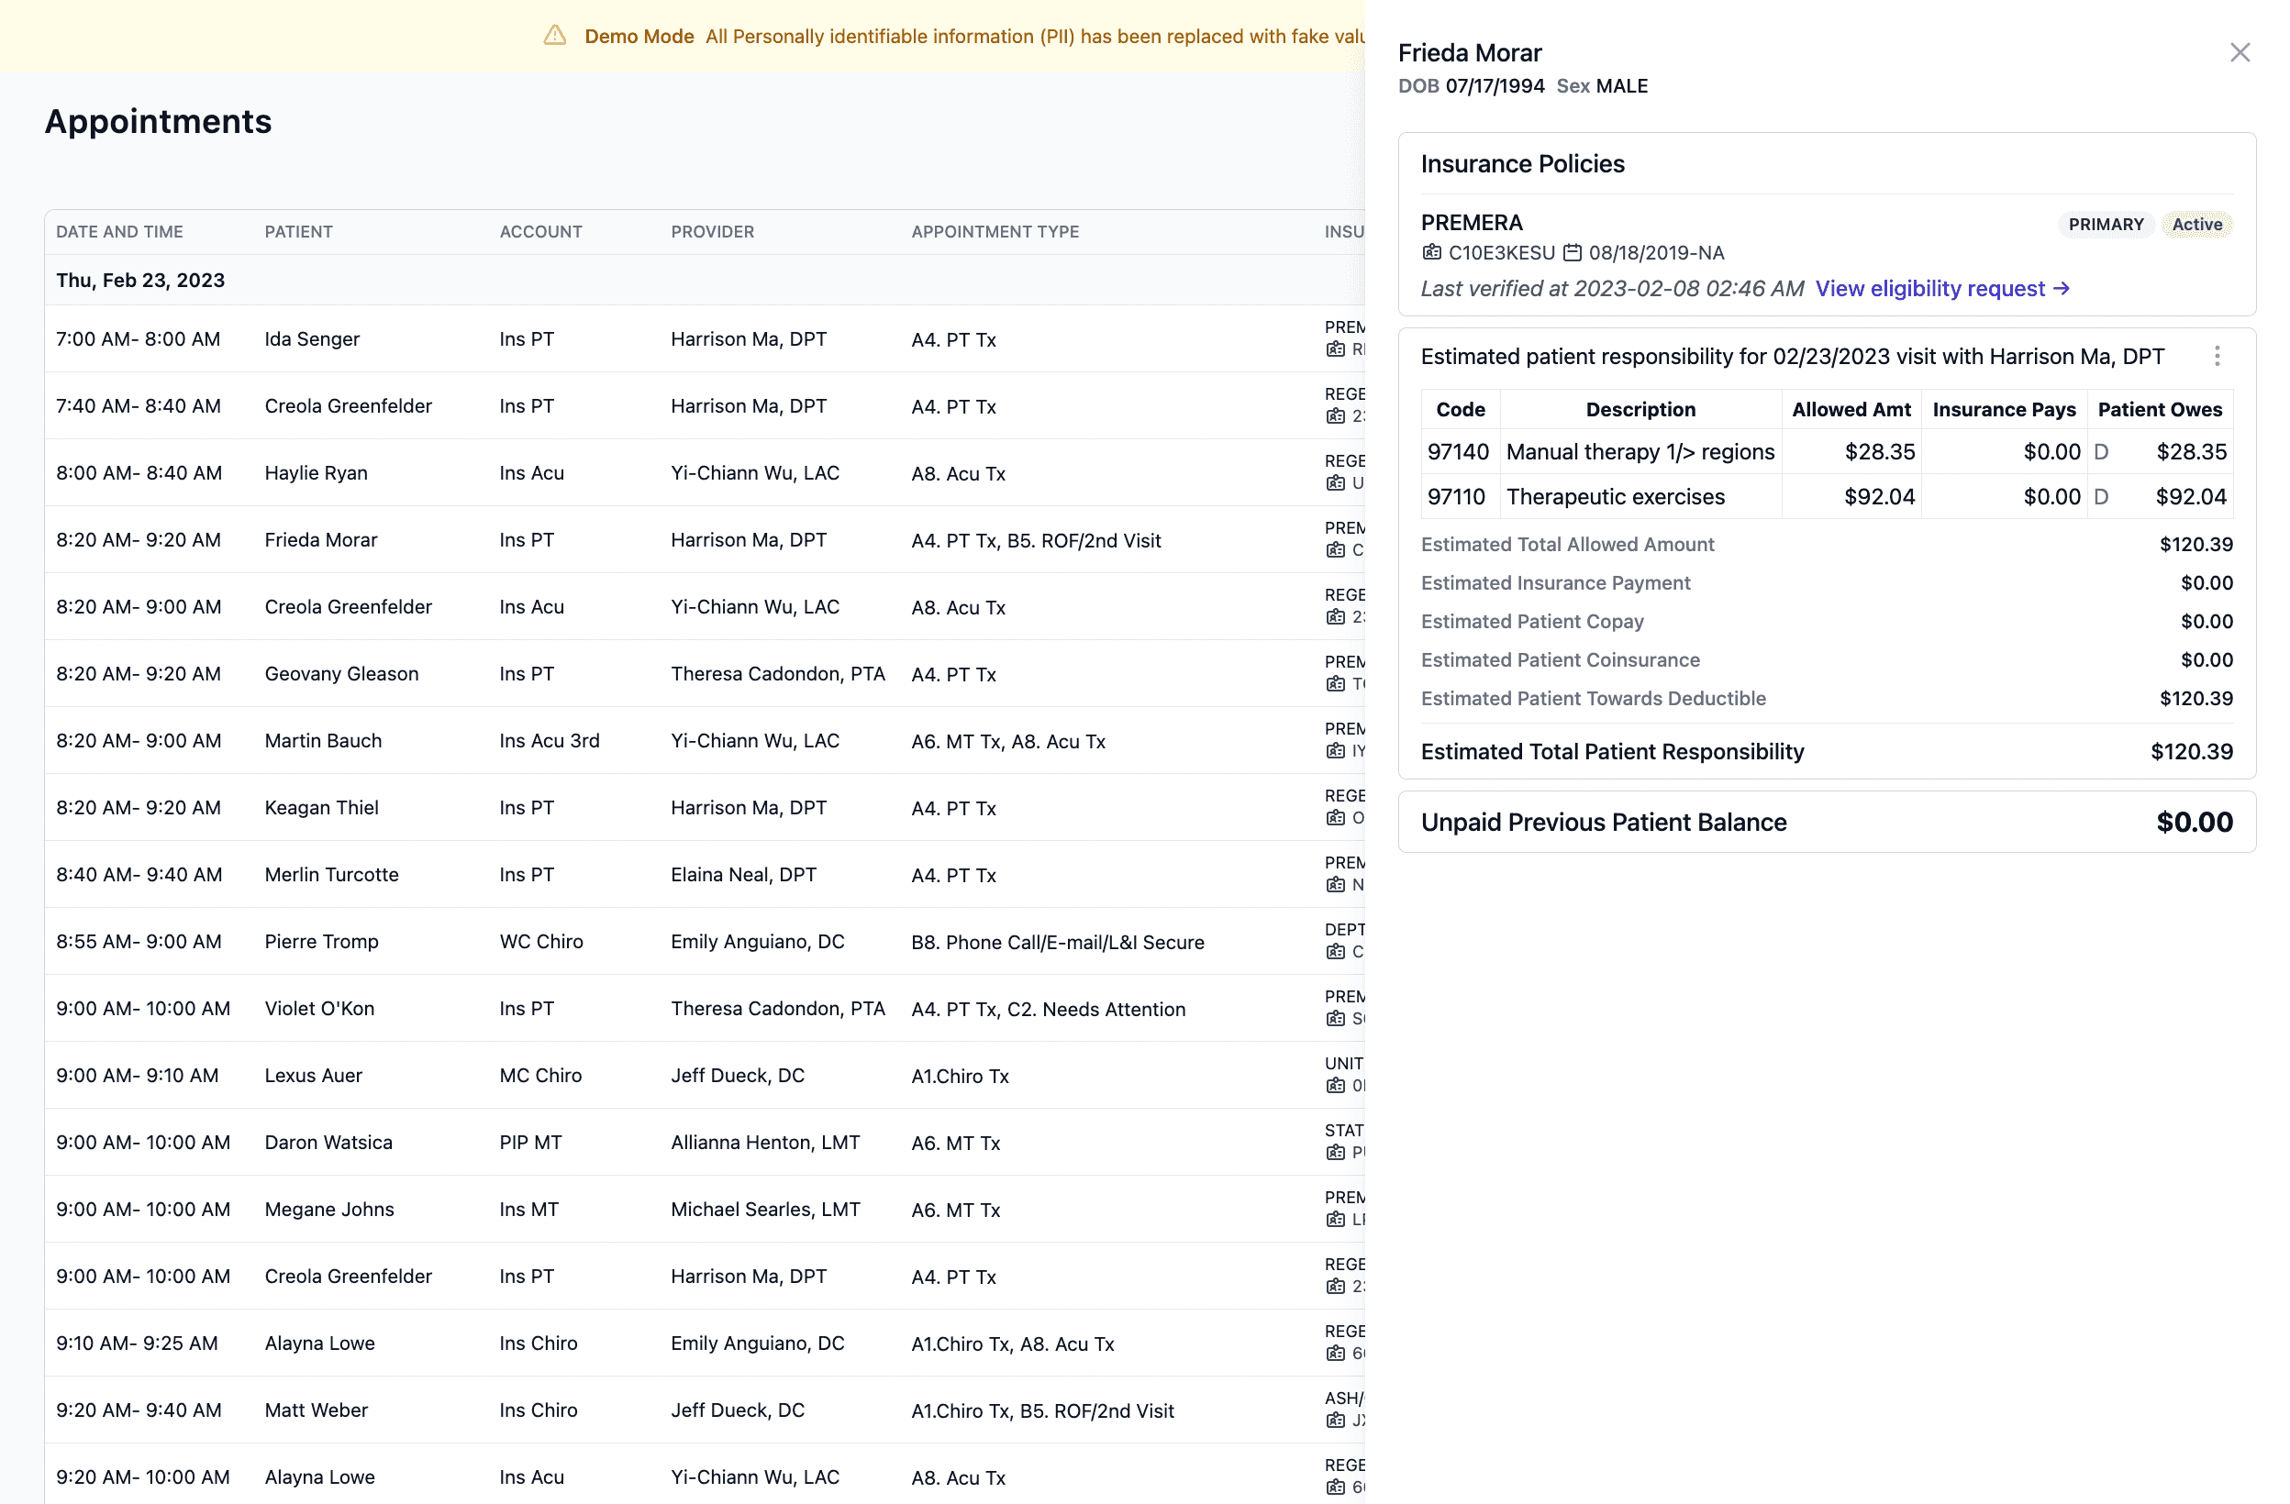
Task: Click PIP MT account cell
Action: [530, 1143]
